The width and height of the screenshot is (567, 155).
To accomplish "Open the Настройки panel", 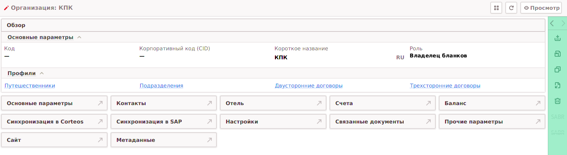I will 273,122.
